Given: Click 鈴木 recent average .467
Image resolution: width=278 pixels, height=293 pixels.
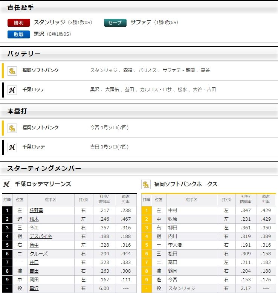Looking at the screenshot, I should click(x=126, y=219).
